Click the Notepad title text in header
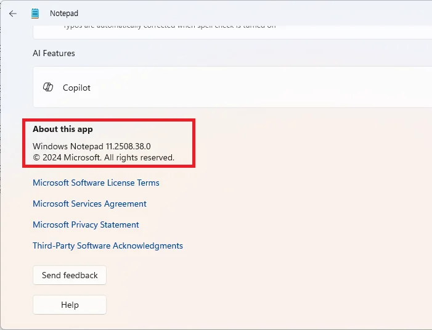Viewport: 432px width, 330px height. point(64,13)
